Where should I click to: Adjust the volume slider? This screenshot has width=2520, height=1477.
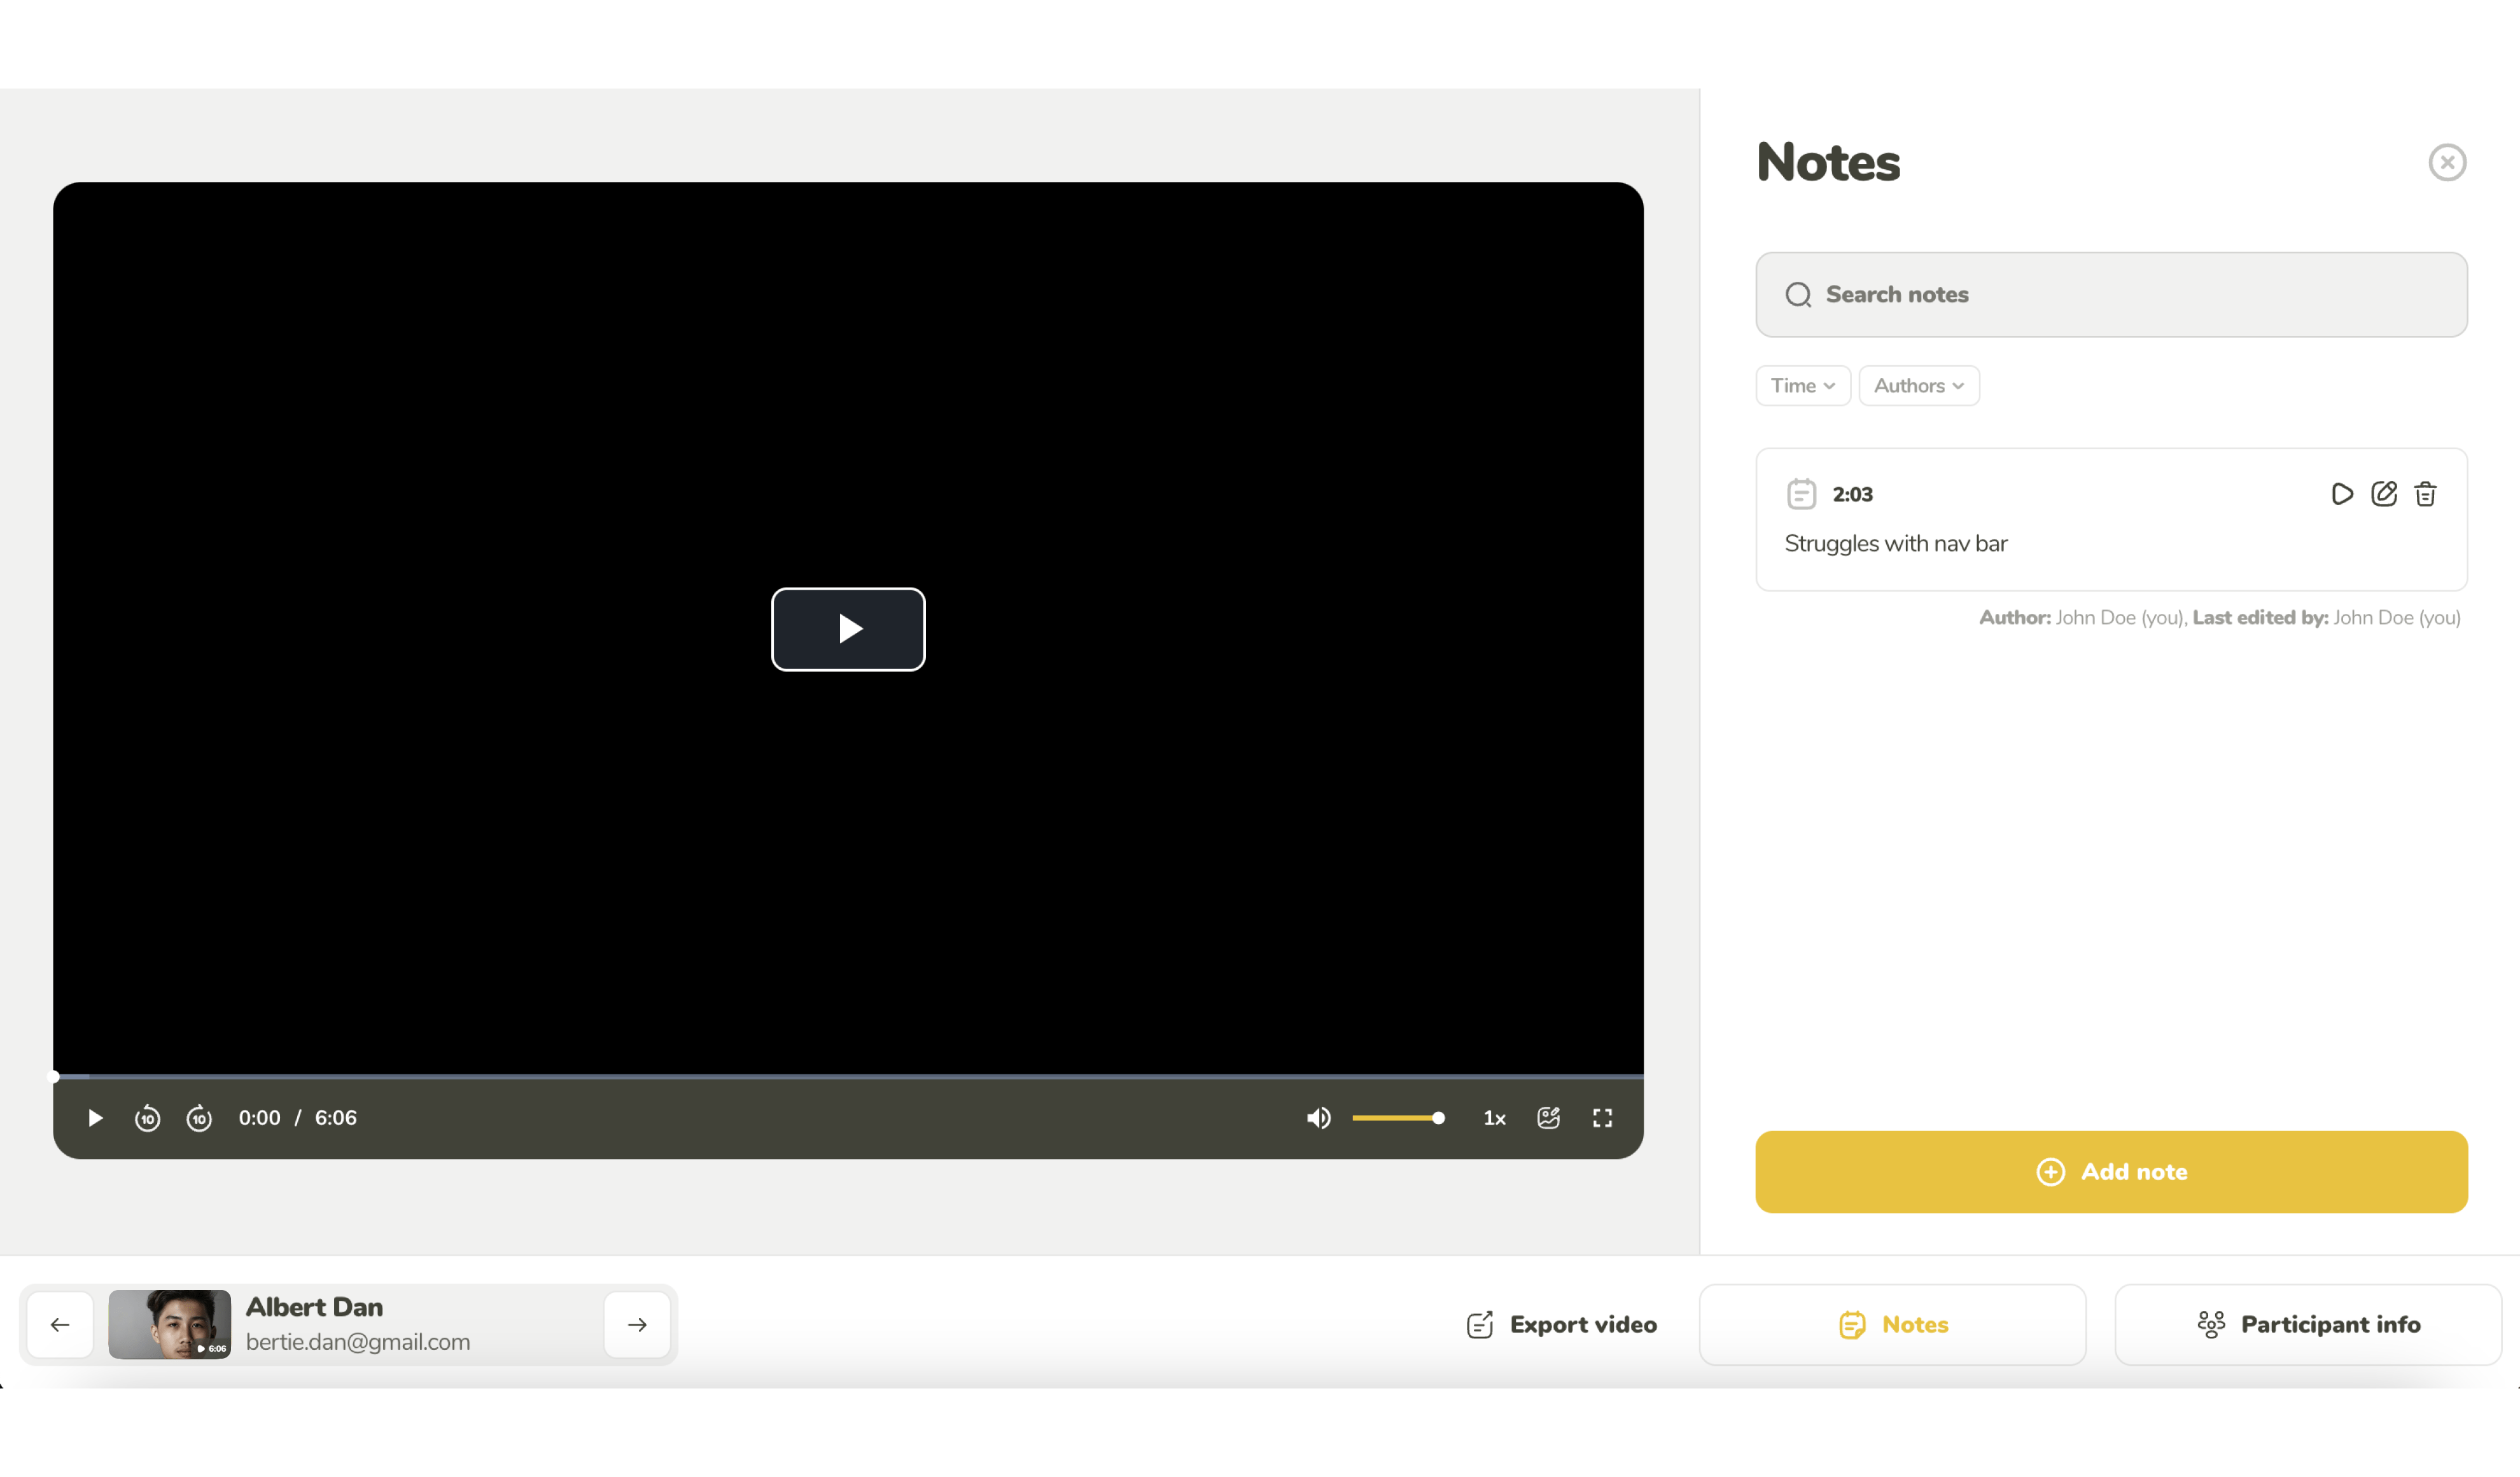click(1397, 1118)
